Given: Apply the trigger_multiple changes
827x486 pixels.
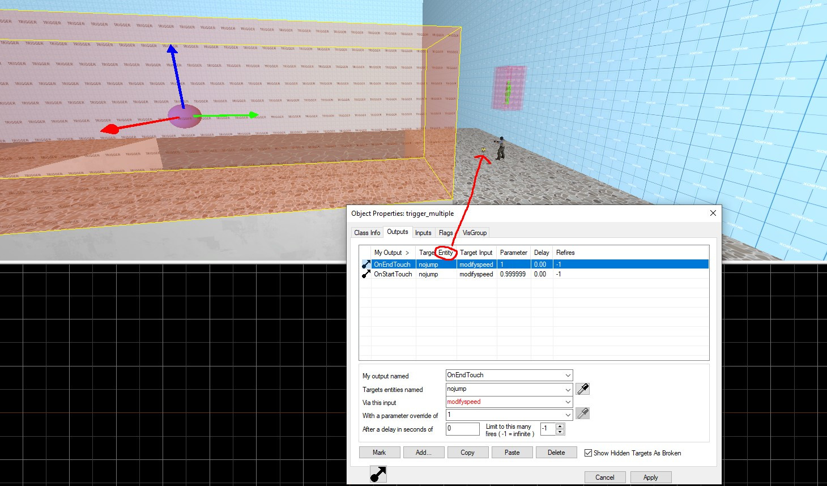Looking at the screenshot, I should point(650,477).
